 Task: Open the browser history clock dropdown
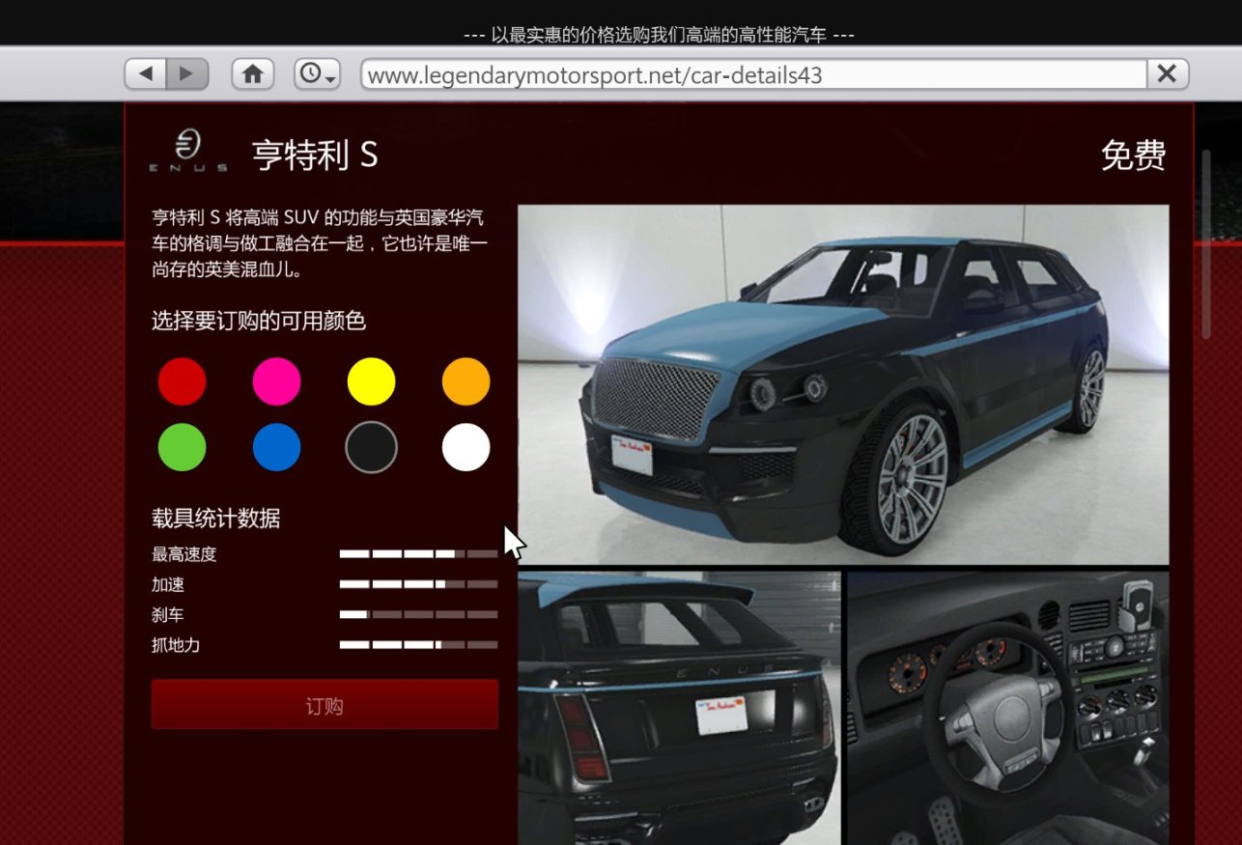point(317,74)
